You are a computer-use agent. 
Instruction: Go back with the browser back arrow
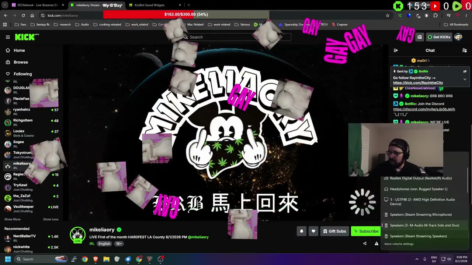coord(6,15)
